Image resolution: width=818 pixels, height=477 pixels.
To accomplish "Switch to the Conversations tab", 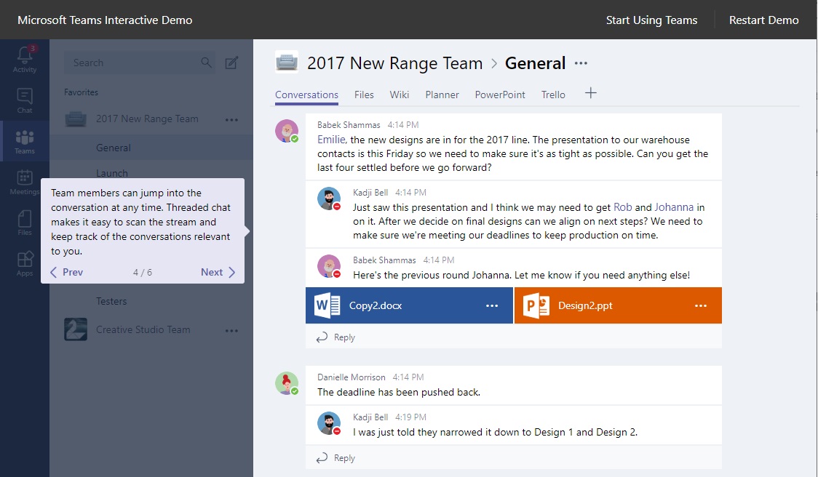I will tap(307, 95).
